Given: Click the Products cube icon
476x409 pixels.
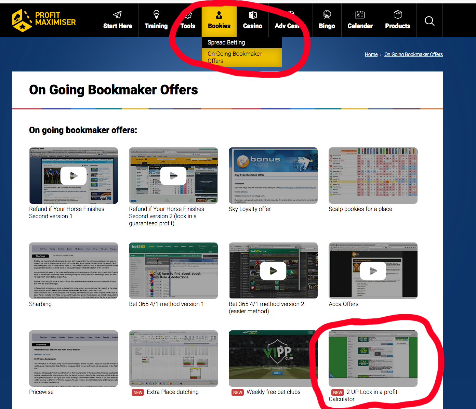Looking at the screenshot, I should click(397, 15).
